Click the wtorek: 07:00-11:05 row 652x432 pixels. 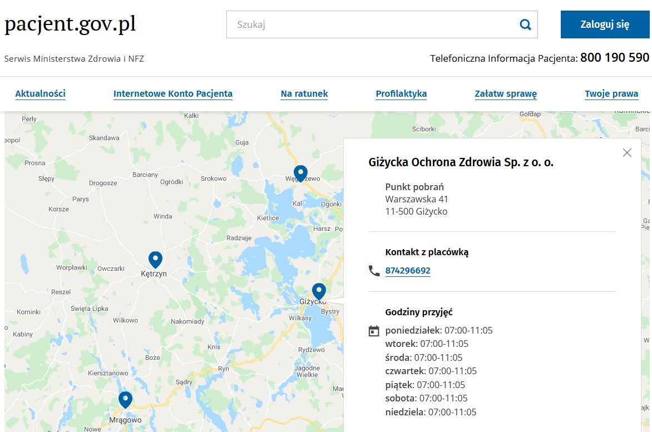[427, 344]
